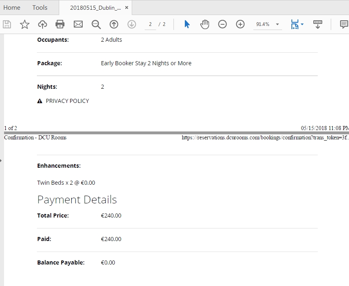The image size is (349, 286).
Task: Open the Tools tab
Action: click(40, 8)
